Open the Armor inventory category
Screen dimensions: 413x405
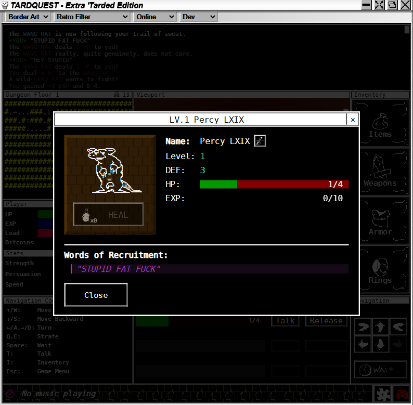coord(380,221)
